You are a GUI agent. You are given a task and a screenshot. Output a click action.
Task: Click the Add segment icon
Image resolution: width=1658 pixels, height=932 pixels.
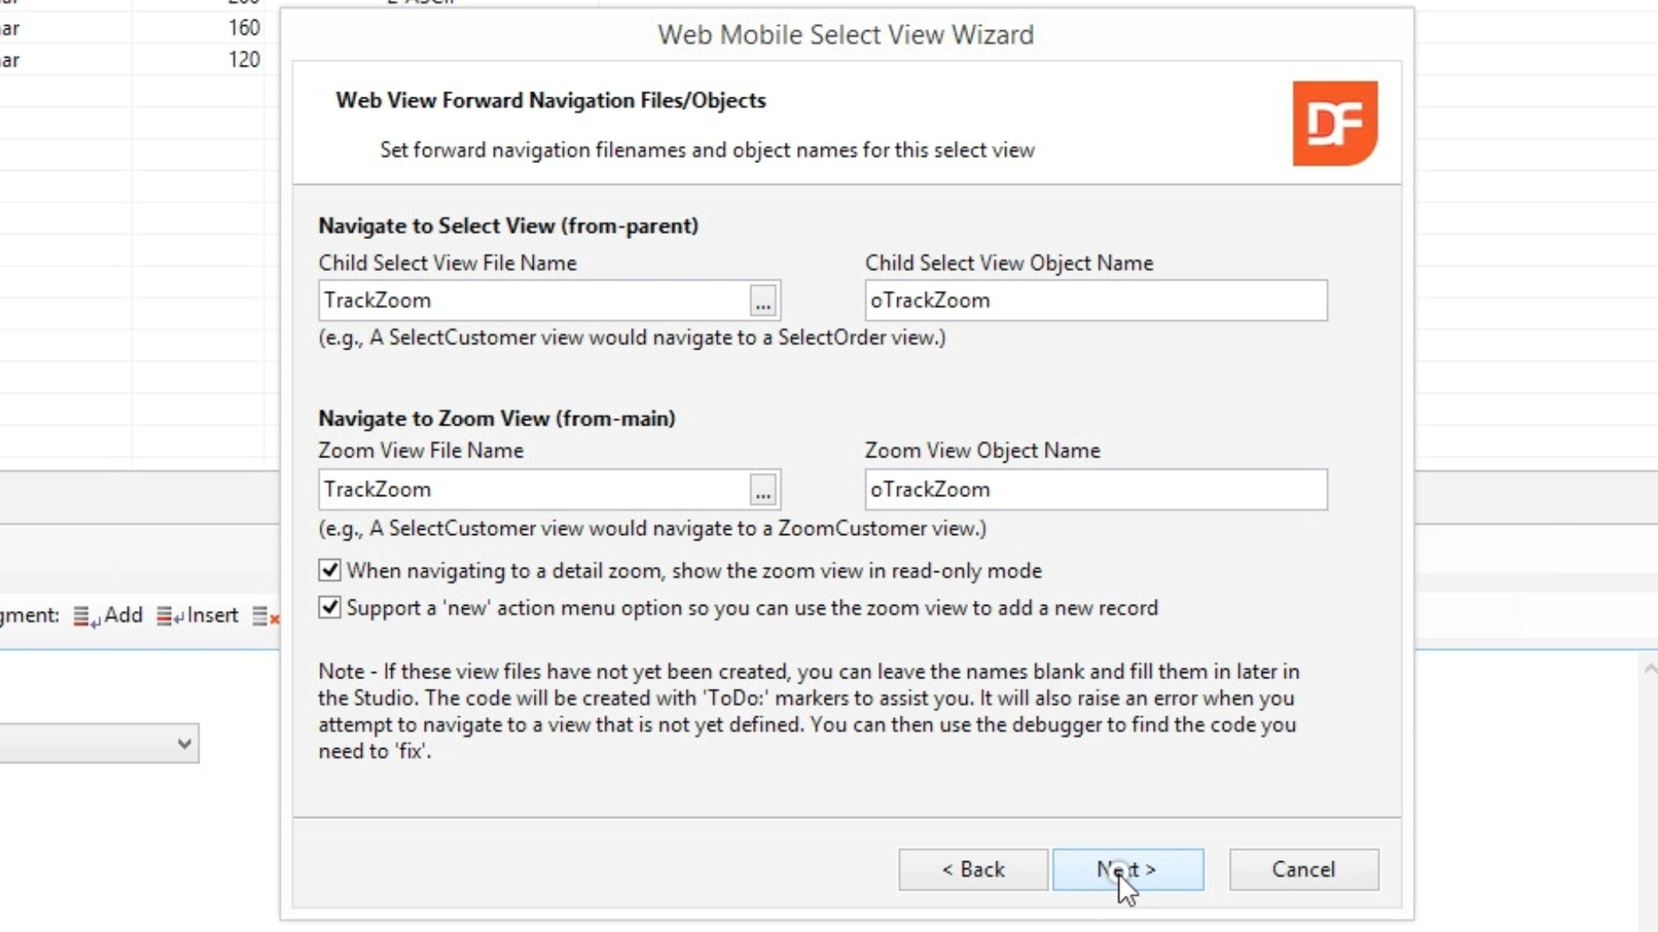(85, 616)
